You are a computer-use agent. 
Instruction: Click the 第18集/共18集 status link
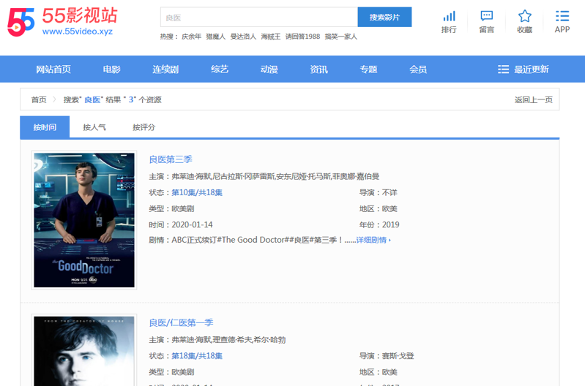(197, 356)
